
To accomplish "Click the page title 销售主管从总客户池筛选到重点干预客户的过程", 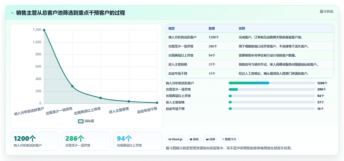I will 71,13.
